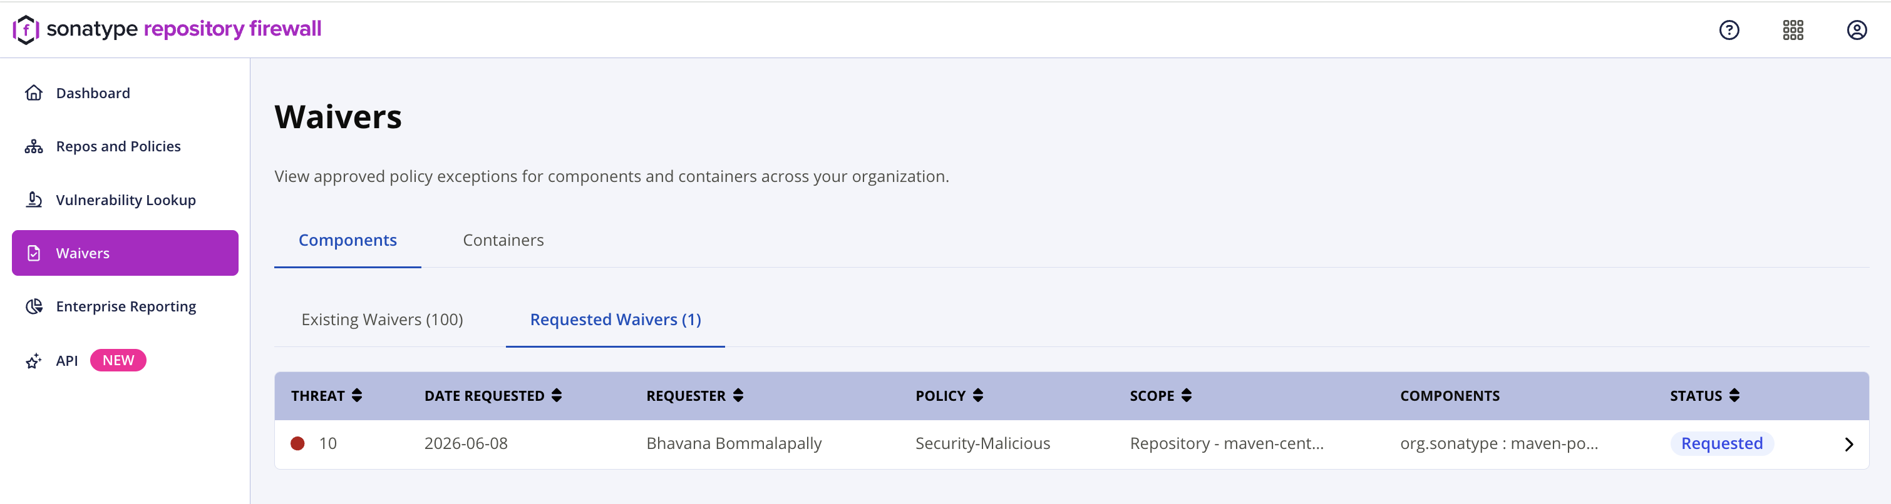Click the Repos and Policies hierarchy icon

click(x=34, y=146)
